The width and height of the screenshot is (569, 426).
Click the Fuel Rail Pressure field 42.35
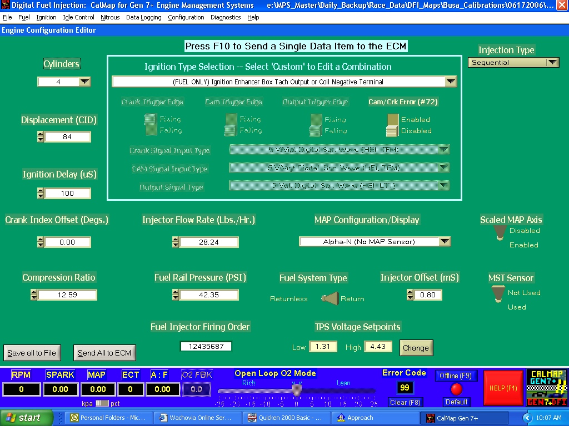(x=209, y=295)
